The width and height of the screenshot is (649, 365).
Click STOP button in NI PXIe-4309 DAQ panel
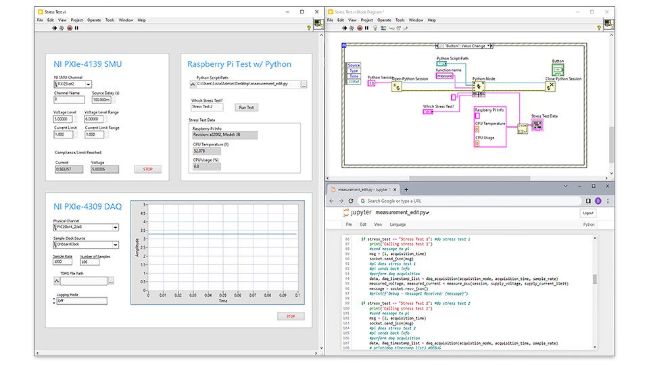tap(291, 316)
